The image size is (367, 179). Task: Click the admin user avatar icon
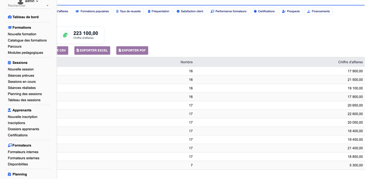20,2
